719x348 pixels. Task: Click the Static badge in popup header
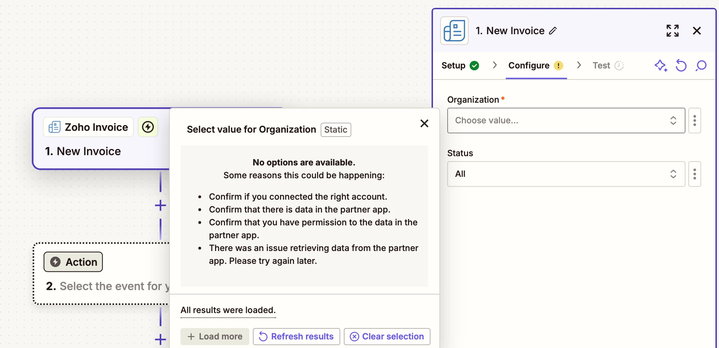tap(336, 130)
